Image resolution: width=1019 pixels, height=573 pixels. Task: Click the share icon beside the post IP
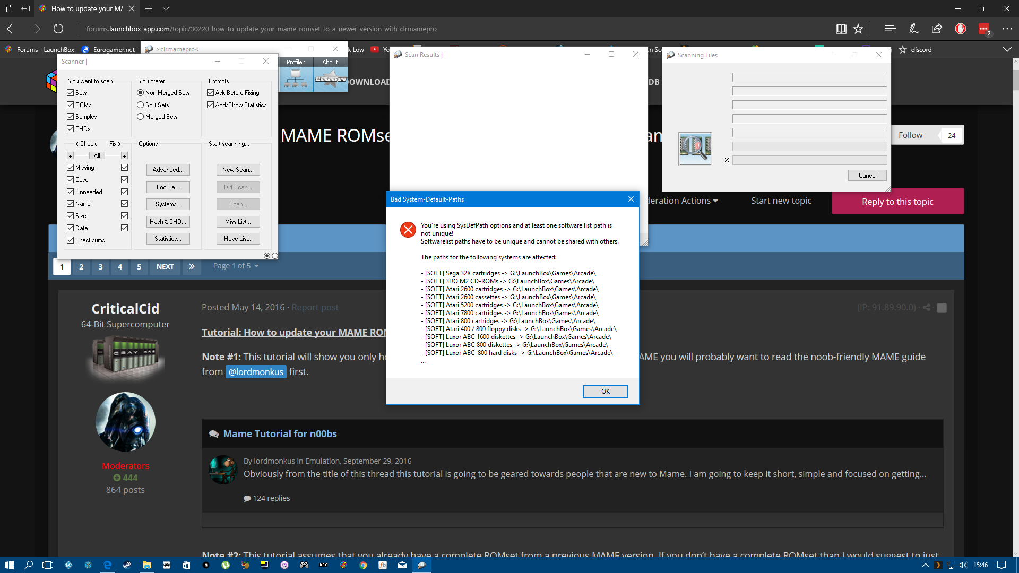(927, 307)
